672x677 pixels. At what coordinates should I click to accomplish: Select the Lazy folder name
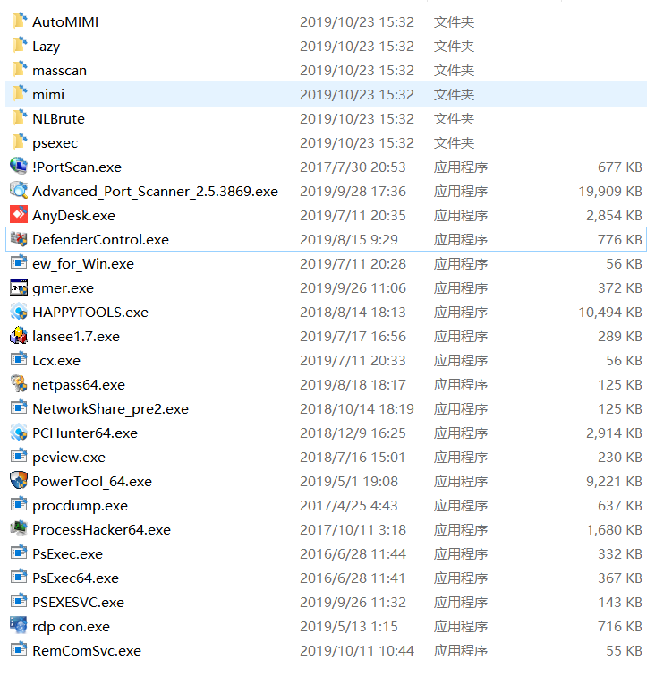pyautogui.click(x=47, y=47)
